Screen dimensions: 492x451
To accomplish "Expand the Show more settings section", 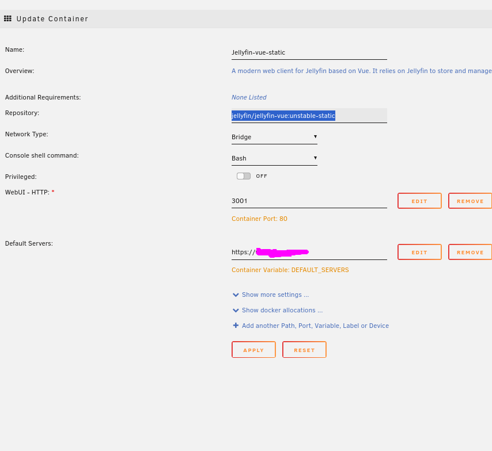I will pyautogui.click(x=275, y=295).
